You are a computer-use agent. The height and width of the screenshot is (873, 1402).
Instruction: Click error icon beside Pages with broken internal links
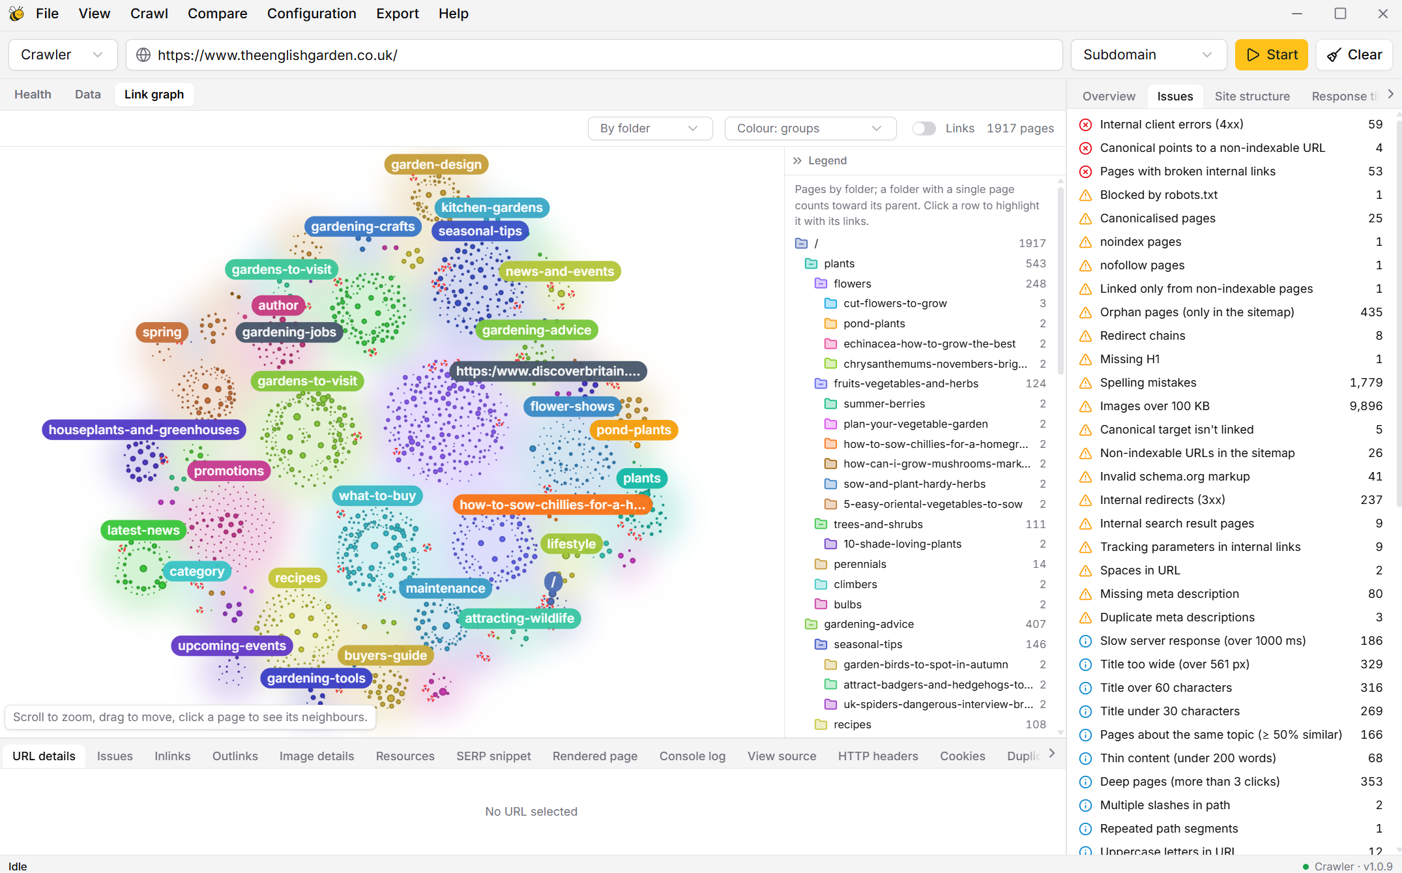(x=1085, y=171)
